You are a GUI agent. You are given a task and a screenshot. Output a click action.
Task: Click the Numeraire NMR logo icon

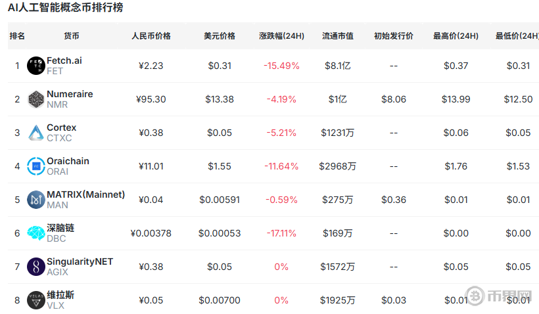(x=36, y=99)
